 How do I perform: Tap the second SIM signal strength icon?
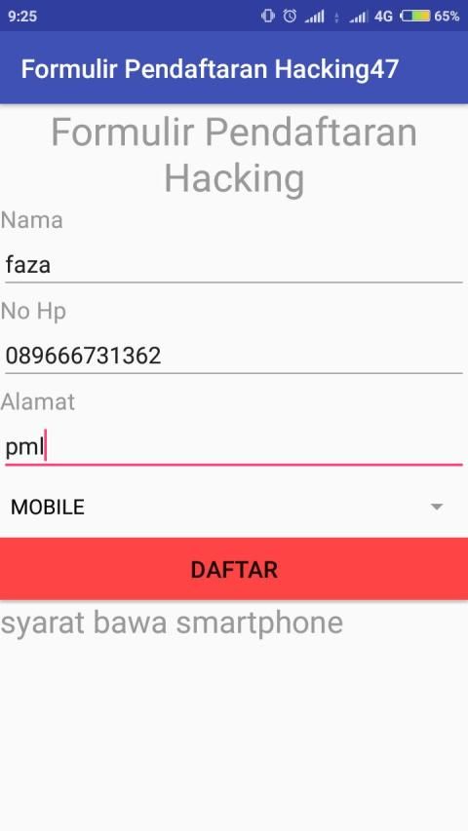[358, 17]
